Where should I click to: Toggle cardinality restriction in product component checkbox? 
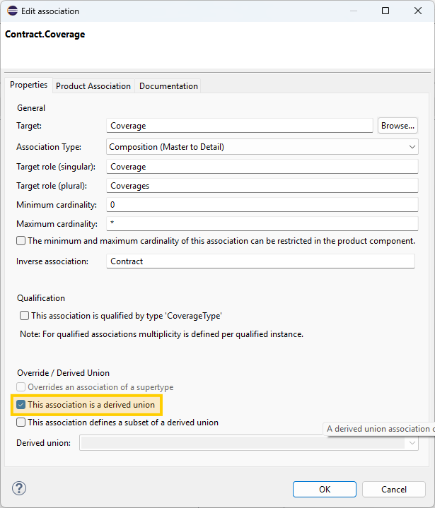[x=21, y=241]
